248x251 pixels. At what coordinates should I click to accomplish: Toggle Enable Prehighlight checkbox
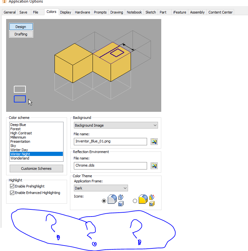[12, 186]
